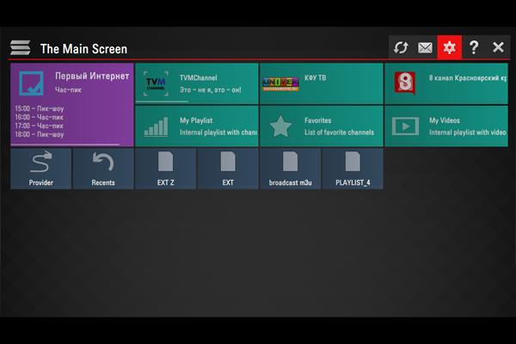The image size is (516, 344).
Task: Open the hamburger menu icon
Action: pyautogui.click(x=20, y=48)
